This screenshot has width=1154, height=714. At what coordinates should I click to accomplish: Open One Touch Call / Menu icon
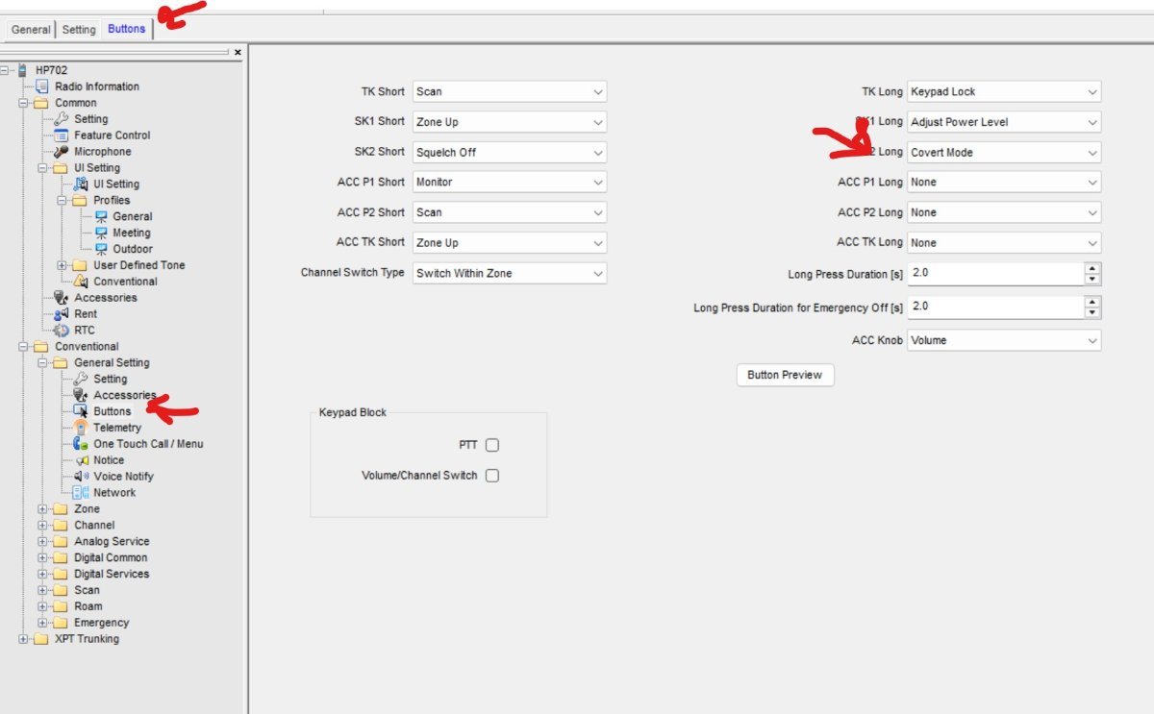pyautogui.click(x=81, y=444)
